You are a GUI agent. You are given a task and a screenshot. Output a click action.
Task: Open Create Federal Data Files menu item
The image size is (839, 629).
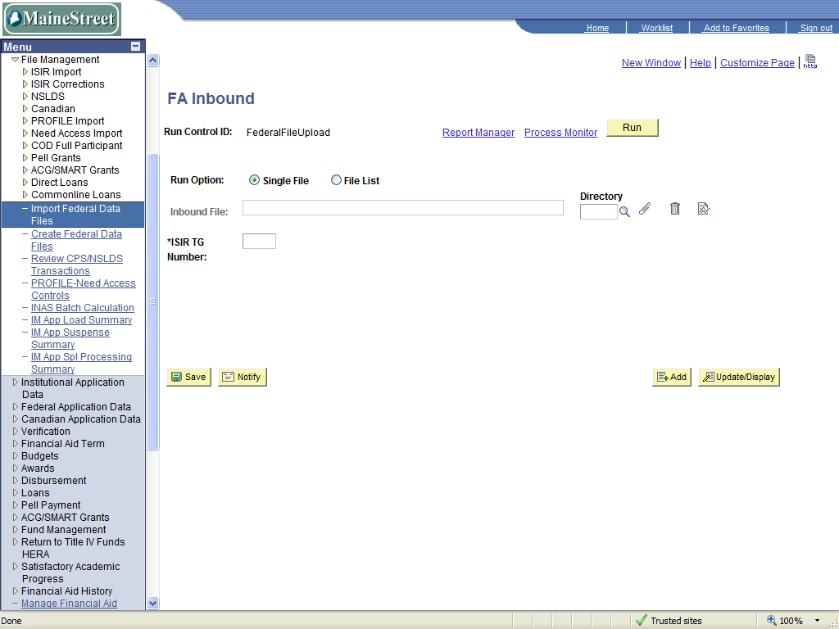click(76, 240)
